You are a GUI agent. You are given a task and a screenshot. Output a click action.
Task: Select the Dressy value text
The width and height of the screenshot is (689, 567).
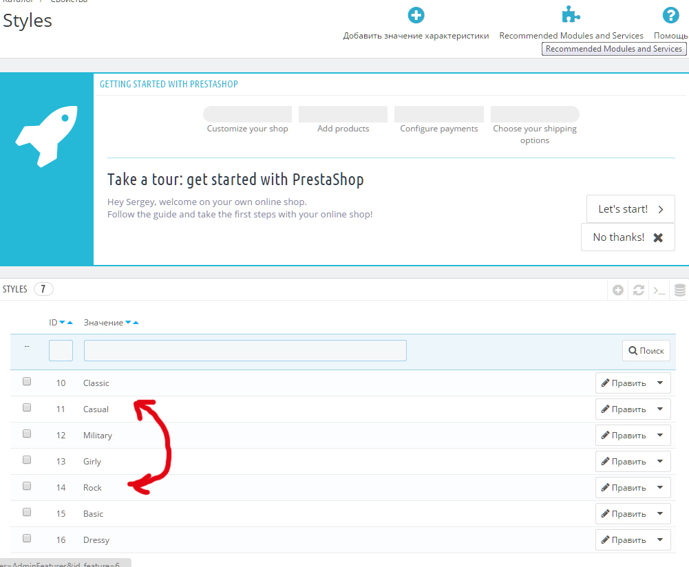[96, 540]
